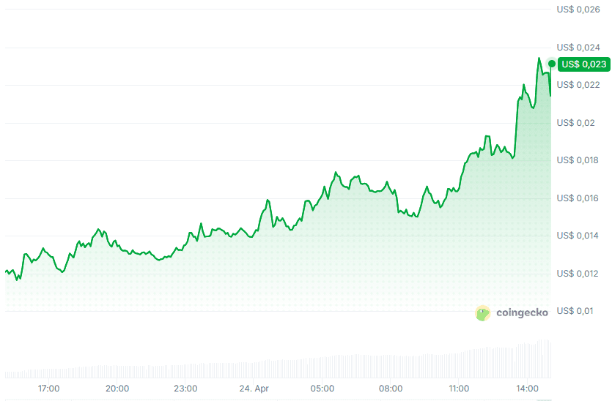This screenshot has height=401, width=612.
Task: Click the US$ 0,016 price axis label
Action: (578, 198)
